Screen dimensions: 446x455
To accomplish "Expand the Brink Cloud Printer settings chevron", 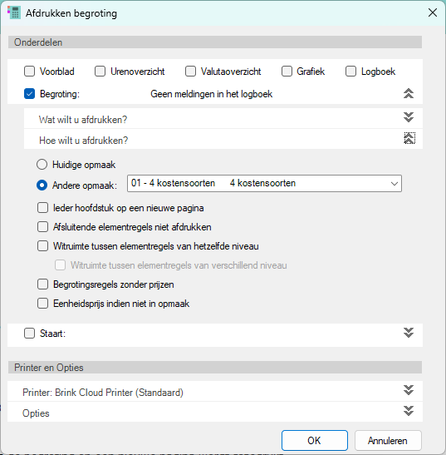I will pyautogui.click(x=409, y=390).
